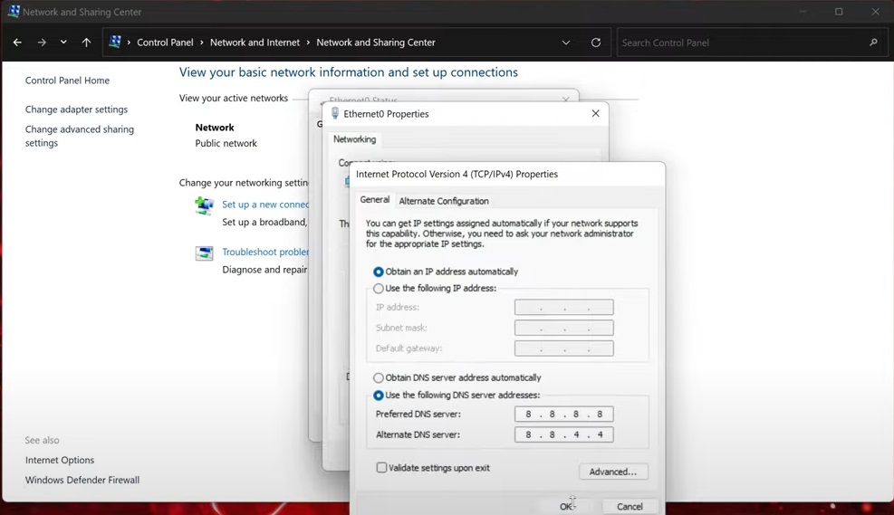Screen dimensions: 894x515
Task: Select Networking tab in Ethernet0 Properties
Action: [x=355, y=139]
